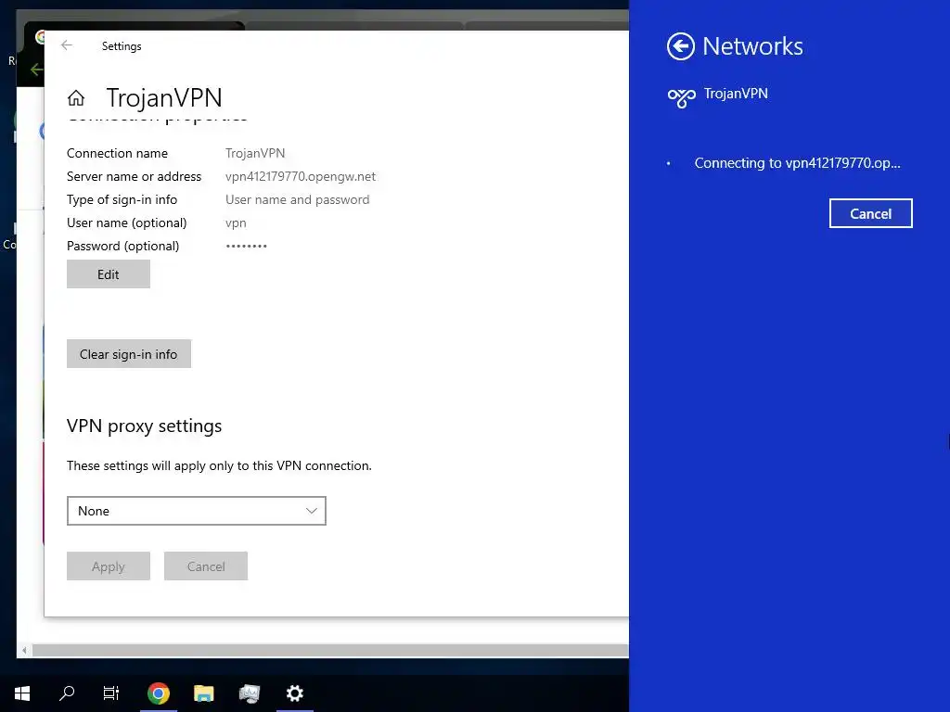Click the user name value 'vpn'
This screenshot has height=712, width=950.
236,223
